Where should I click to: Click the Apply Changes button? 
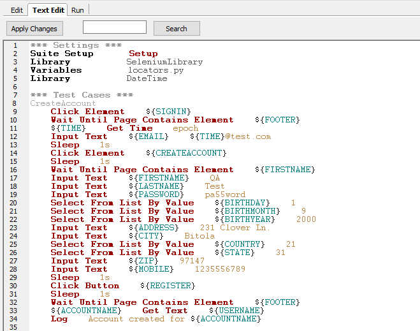34,29
